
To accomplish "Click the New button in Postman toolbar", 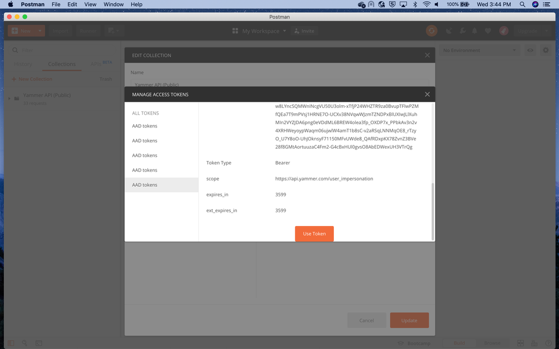I will pyautogui.click(x=21, y=31).
